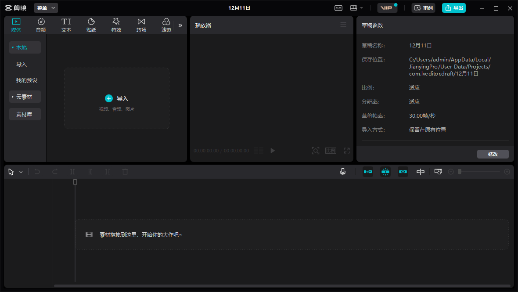Collapse the 本地 local section
The image size is (518, 292).
(25, 47)
